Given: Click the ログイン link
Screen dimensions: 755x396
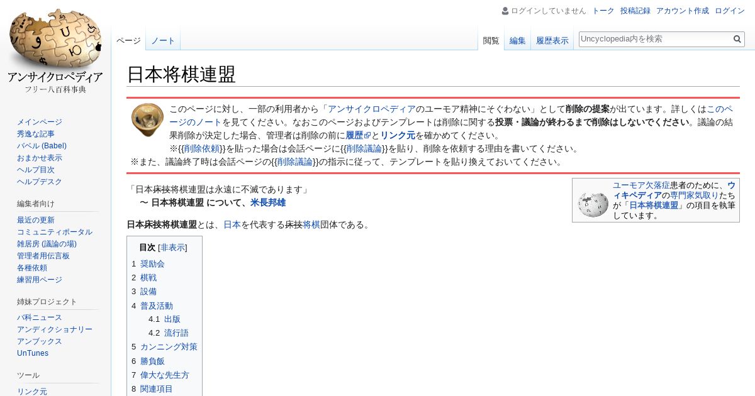Looking at the screenshot, I should click(x=730, y=11).
